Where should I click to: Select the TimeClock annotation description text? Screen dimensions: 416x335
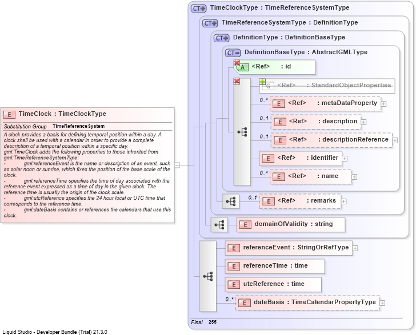tap(87, 175)
